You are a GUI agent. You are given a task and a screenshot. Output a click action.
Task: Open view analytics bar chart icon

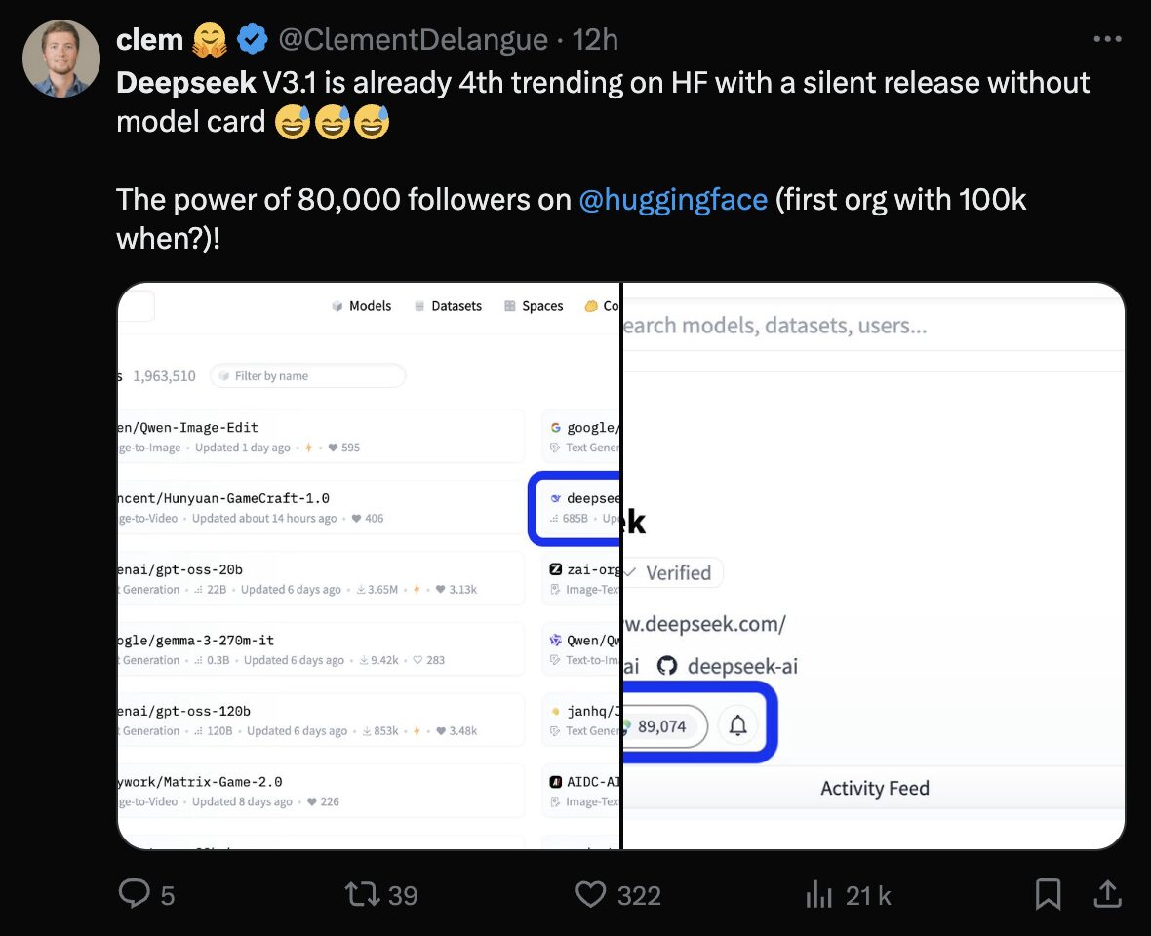816,894
